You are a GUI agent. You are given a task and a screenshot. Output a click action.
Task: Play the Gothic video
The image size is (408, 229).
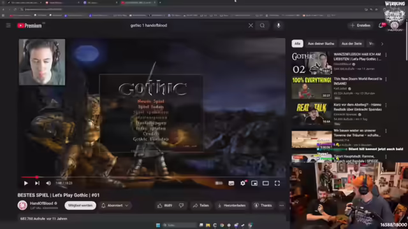25,183
